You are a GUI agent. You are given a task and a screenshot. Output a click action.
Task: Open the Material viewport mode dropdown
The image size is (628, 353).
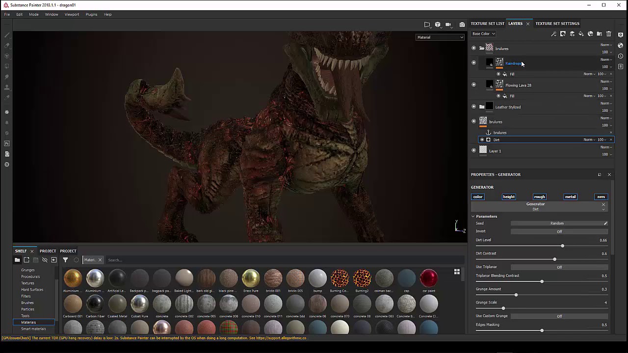pos(440,37)
